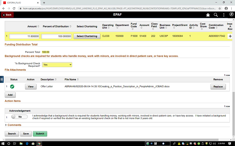Open Microsoft Store from the taskbar
The width and height of the screenshot is (235, 146).
[33, 143]
